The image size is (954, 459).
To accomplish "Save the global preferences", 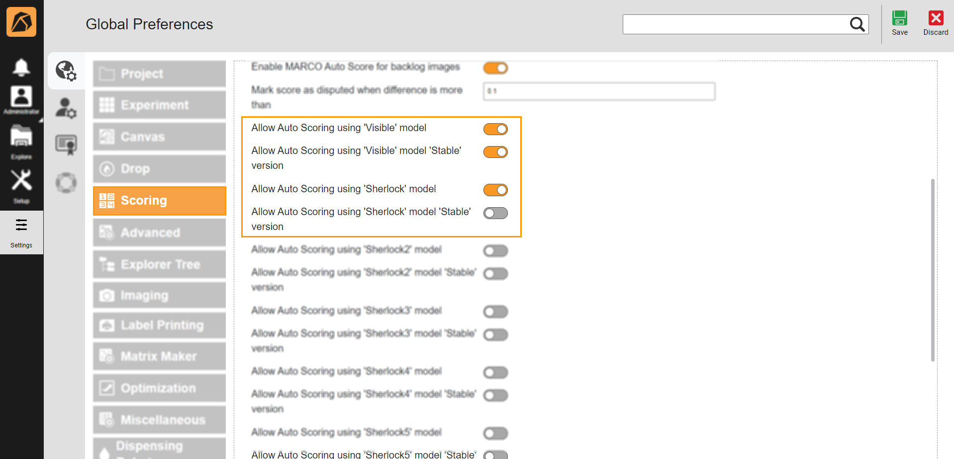I will pos(899,22).
